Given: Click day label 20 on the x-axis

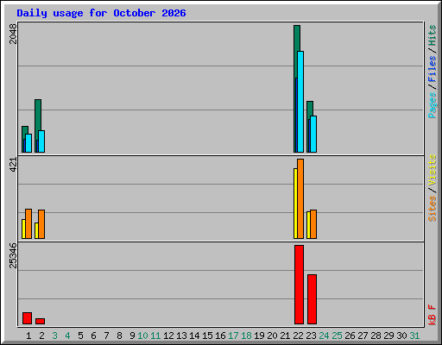Looking at the screenshot, I should (272, 336).
